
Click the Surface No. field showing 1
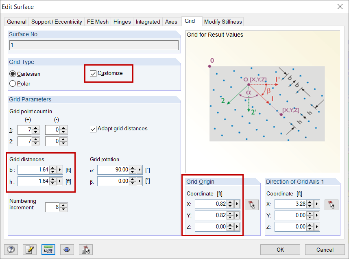94,45
